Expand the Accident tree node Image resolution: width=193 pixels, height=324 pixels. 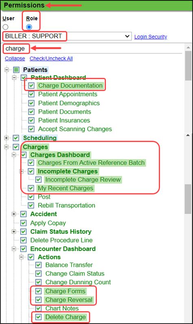[x=14, y=214]
